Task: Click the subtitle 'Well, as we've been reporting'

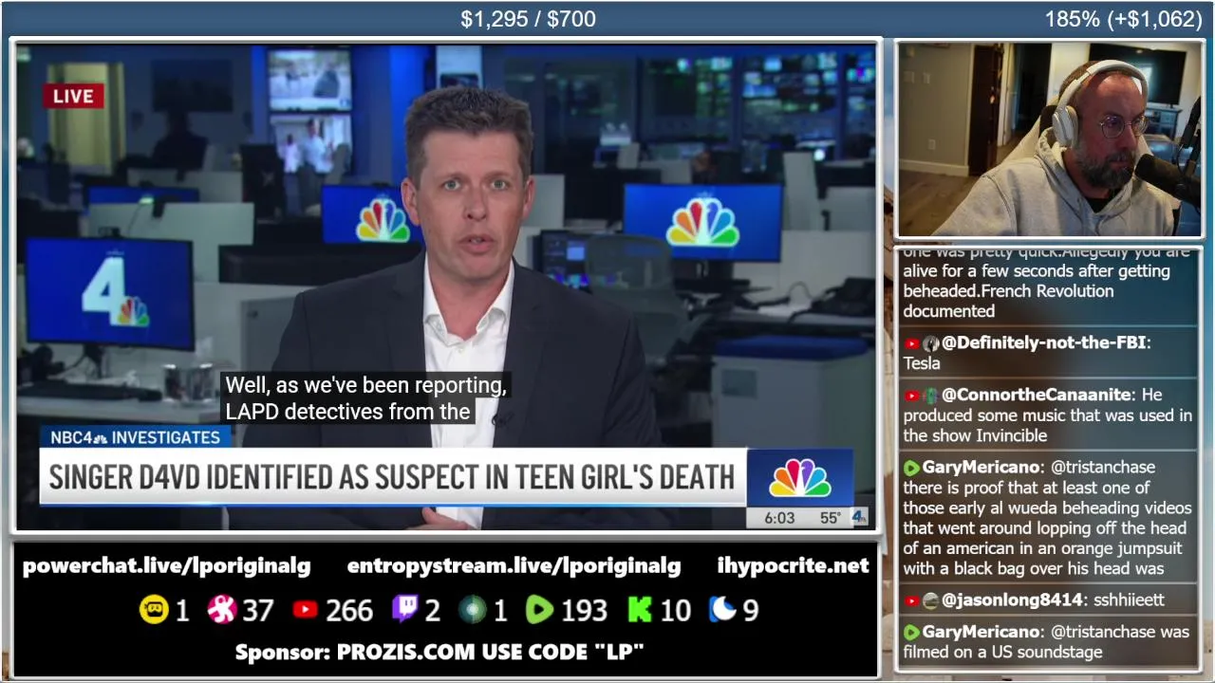Action: [365, 386]
